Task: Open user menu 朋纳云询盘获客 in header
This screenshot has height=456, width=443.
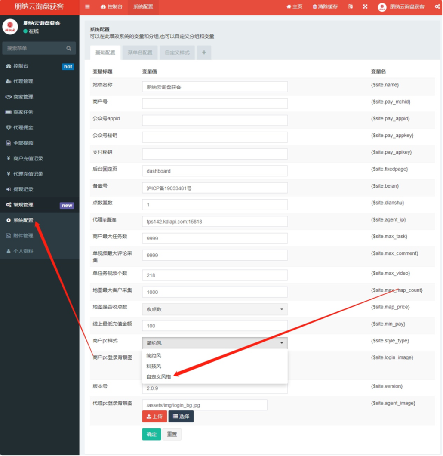Action: pos(401,7)
